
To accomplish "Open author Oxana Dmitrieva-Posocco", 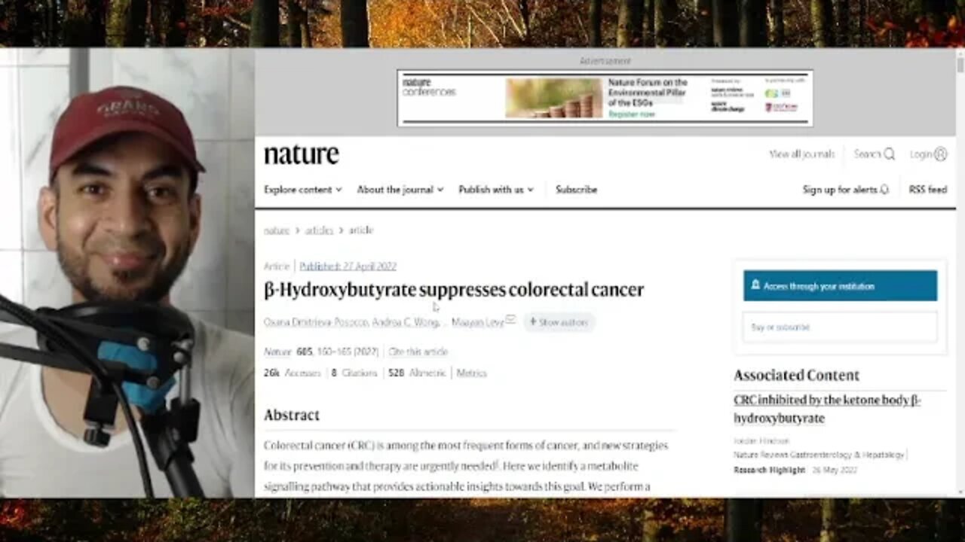I will 317,322.
